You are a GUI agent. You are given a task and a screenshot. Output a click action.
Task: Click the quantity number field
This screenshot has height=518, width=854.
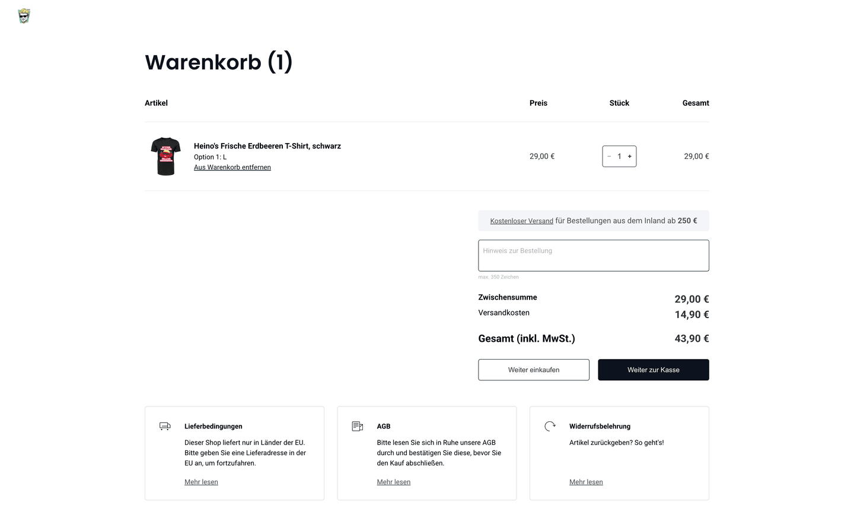[x=619, y=157]
